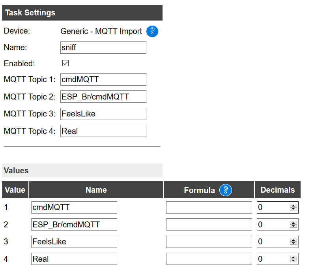Screen dimensions: 329x272
Task: Toggle the Enabled checkbox
Action: click(65, 63)
